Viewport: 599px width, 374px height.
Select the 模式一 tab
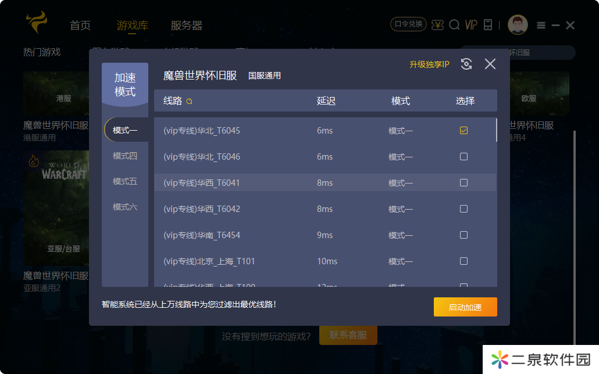[x=126, y=130]
